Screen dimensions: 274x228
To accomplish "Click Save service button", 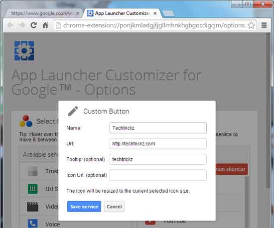I will click(x=84, y=207).
